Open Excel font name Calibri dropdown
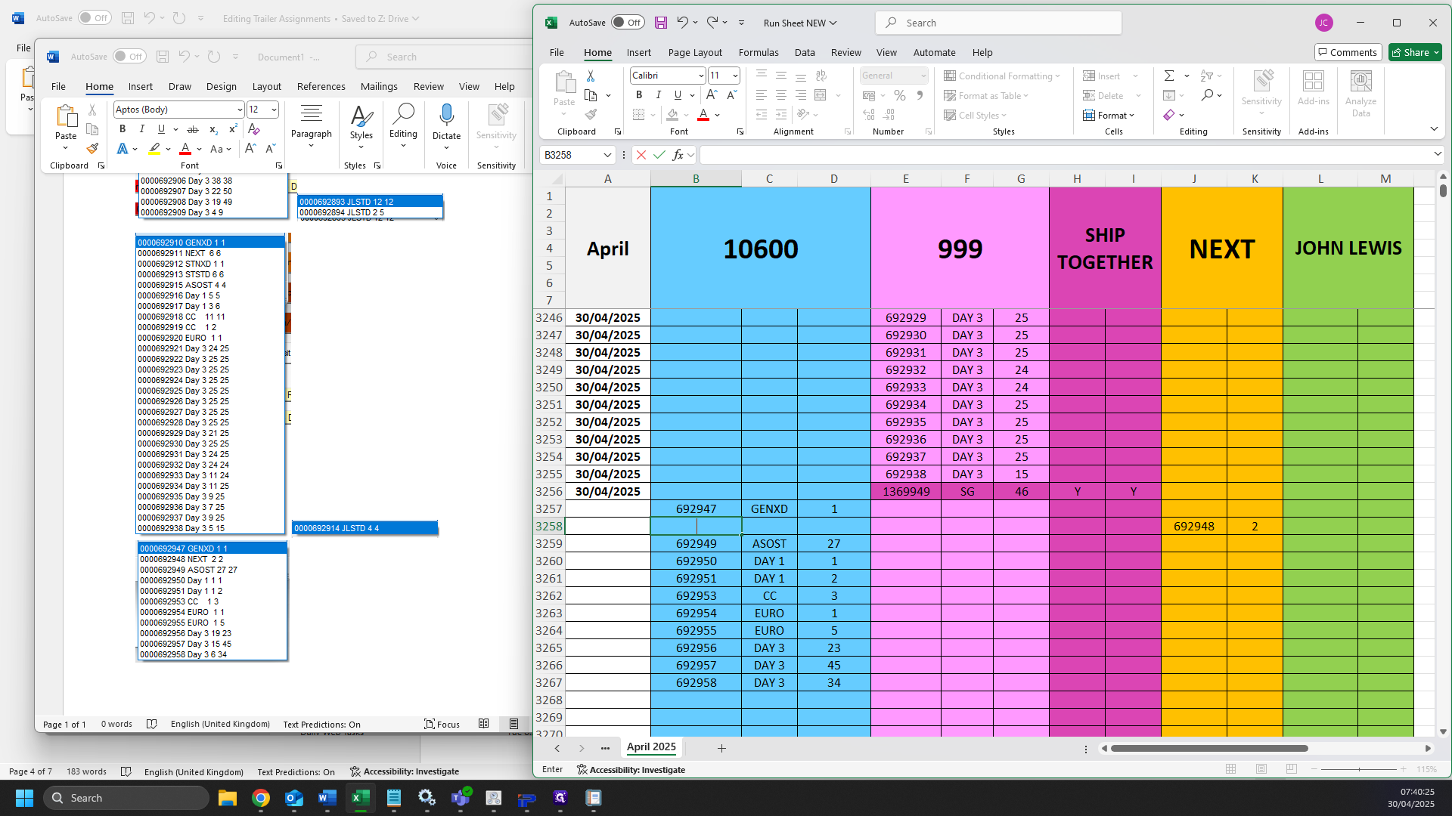Screen dimensions: 1452x816 coord(700,76)
